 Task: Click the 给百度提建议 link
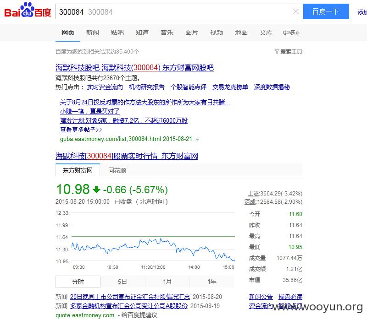point(139,315)
